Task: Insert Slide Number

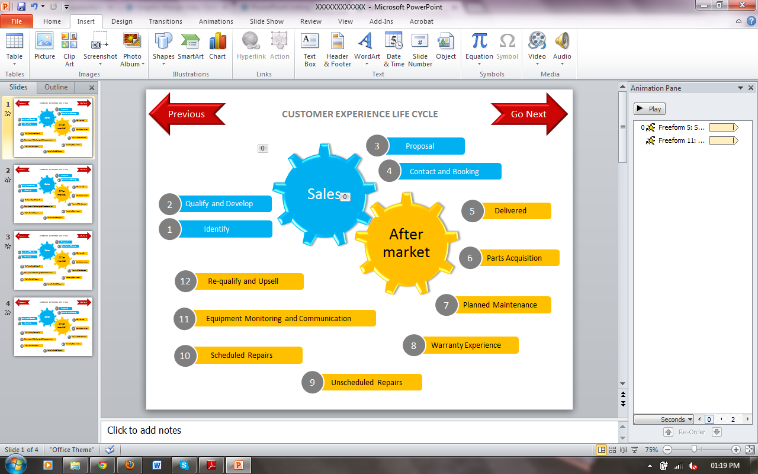Action: coord(420,46)
